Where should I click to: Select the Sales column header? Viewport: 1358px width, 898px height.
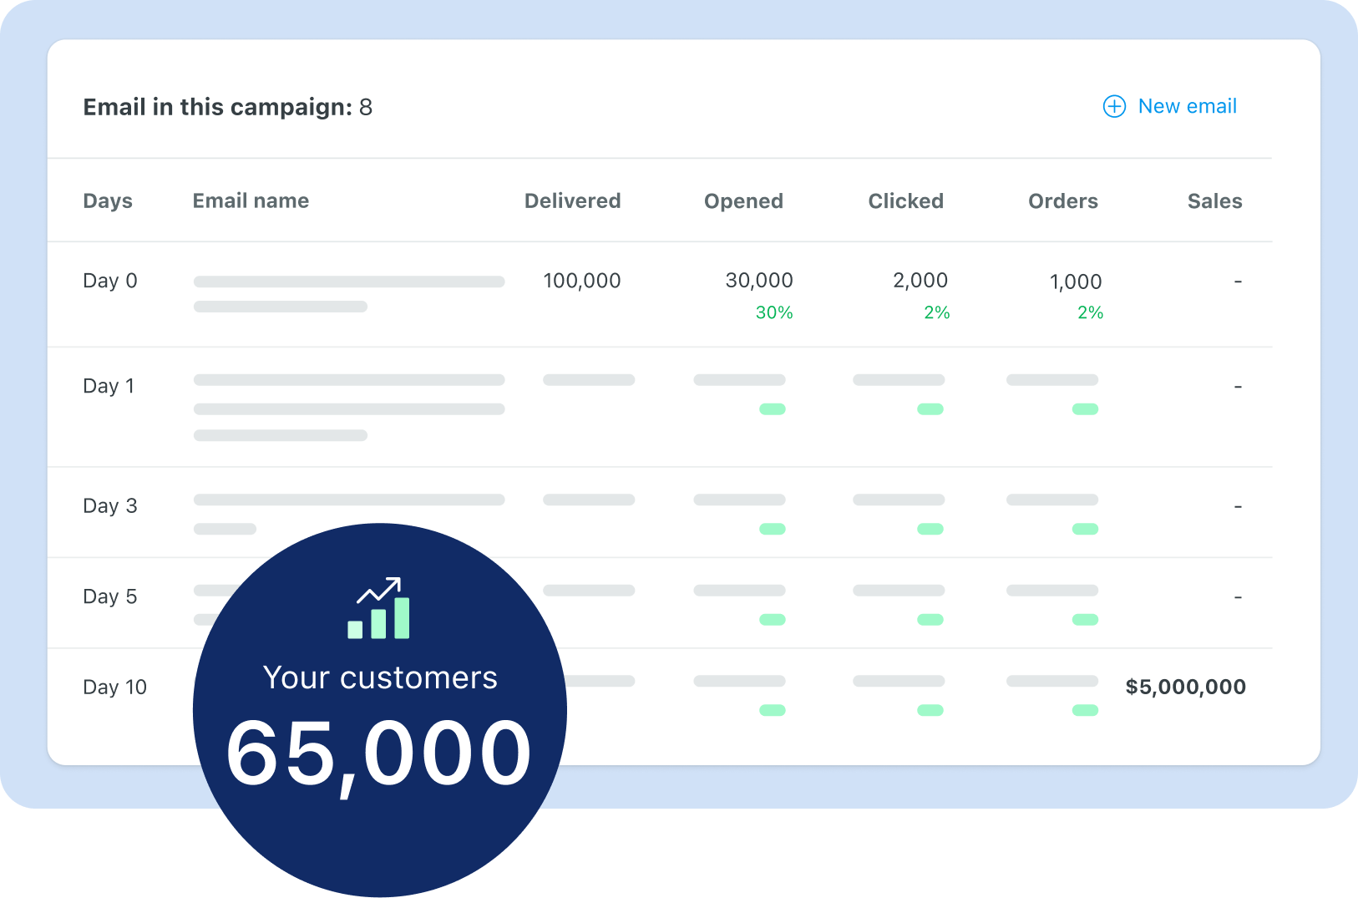pyautogui.click(x=1214, y=201)
